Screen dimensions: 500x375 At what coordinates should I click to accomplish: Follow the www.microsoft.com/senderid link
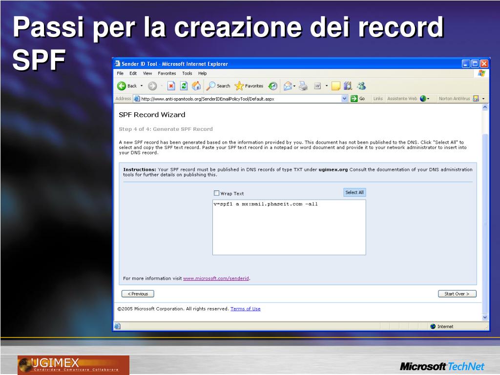coord(216,278)
